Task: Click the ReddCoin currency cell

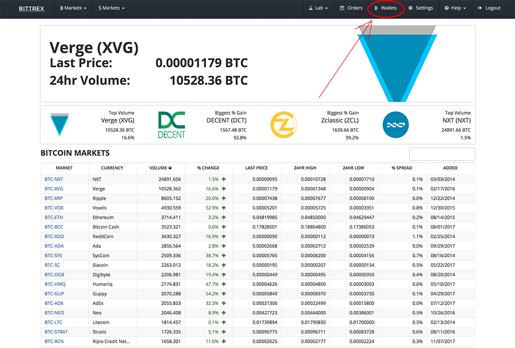Action: coord(103,236)
